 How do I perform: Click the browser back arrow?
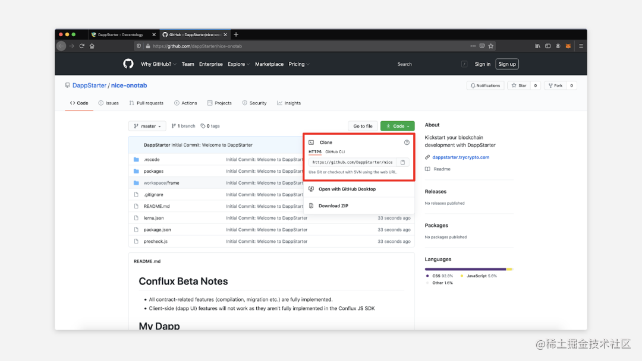click(x=61, y=46)
